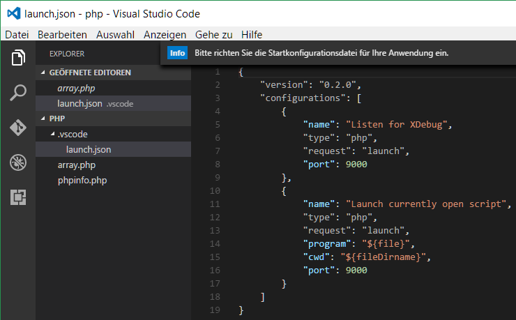
Task: Click the Visual Studio Code logo in title bar
Action: tap(13, 13)
